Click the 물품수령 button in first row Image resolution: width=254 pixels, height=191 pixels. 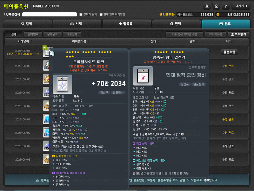coord(229,52)
